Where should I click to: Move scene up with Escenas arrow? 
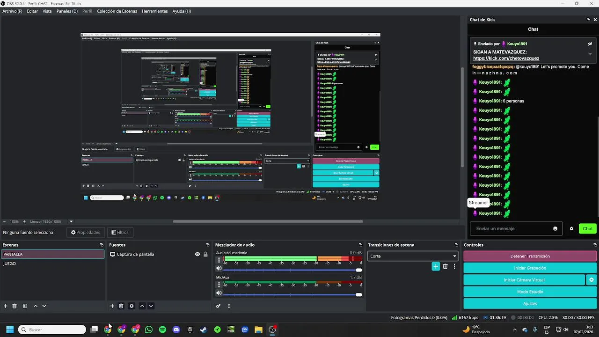click(x=35, y=306)
